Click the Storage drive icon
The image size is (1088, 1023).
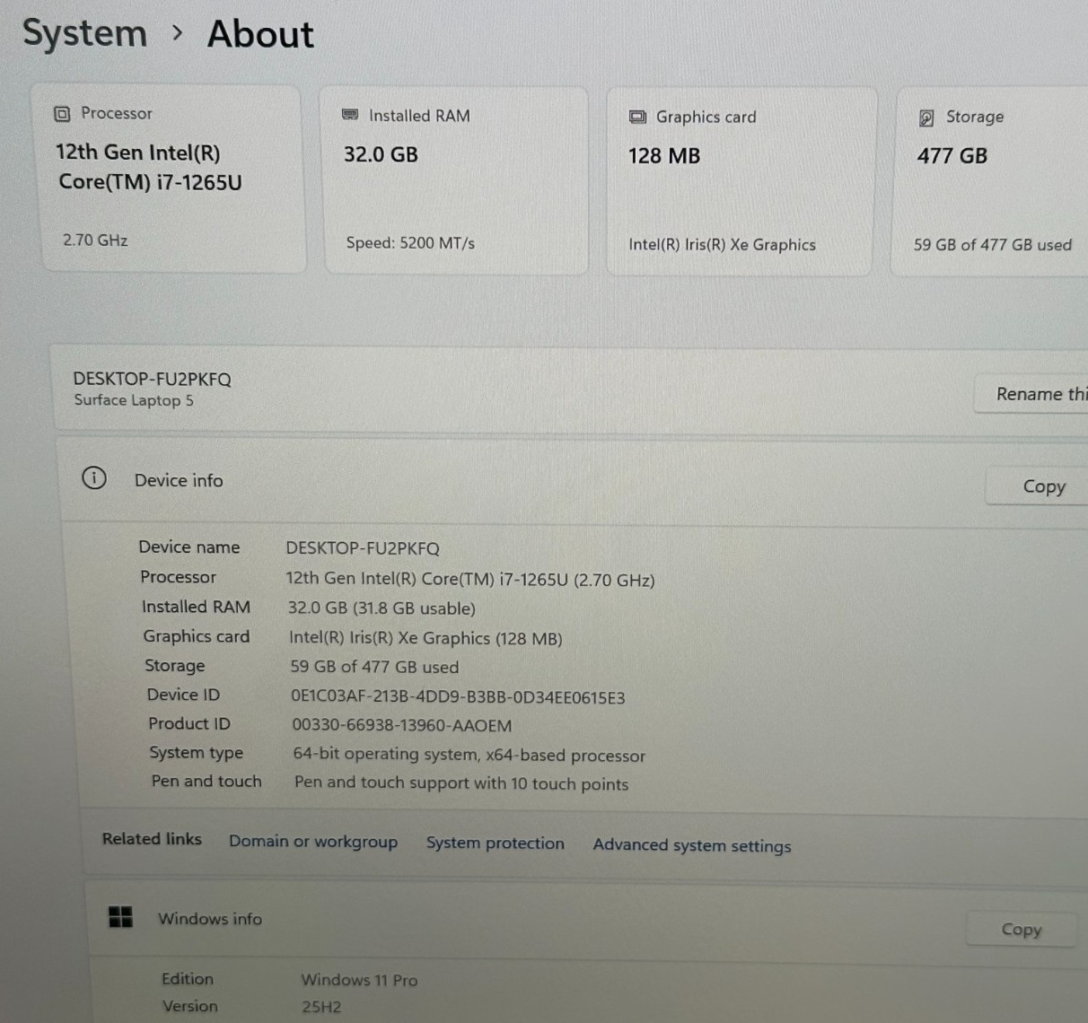926,118
